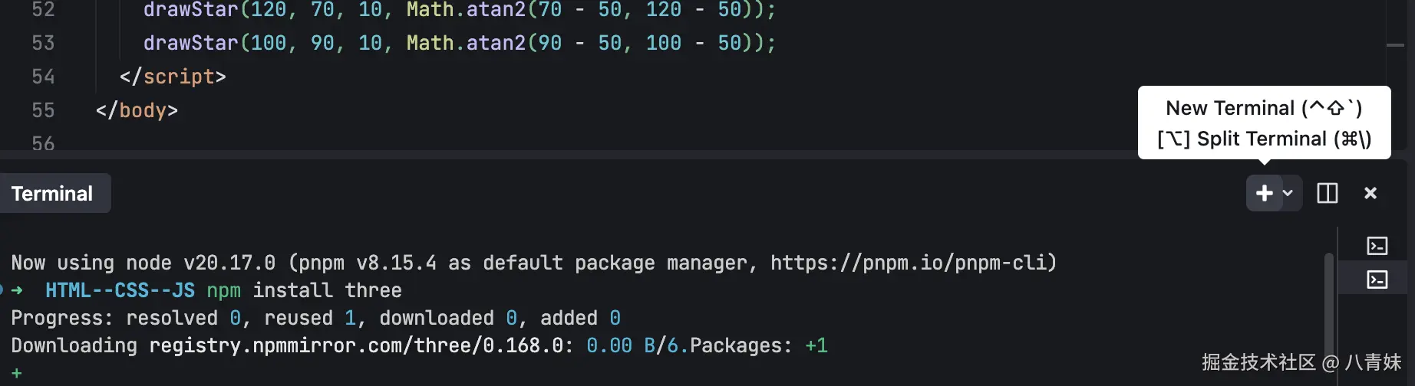This screenshot has height=386, width=1415.
Task: Click drawStar on line 53
Action: pos(190,43)
